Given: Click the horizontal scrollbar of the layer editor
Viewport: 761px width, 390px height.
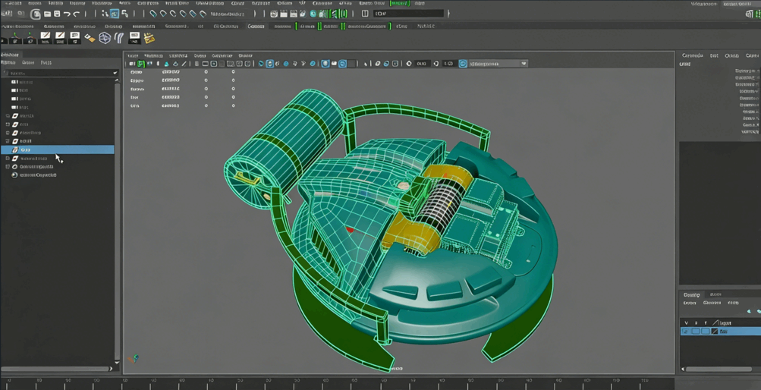Looking at the screenshot, I should (717, 369).
